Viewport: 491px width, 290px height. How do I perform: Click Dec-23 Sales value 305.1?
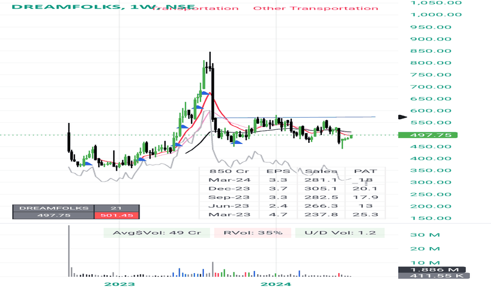click(321, 189)
